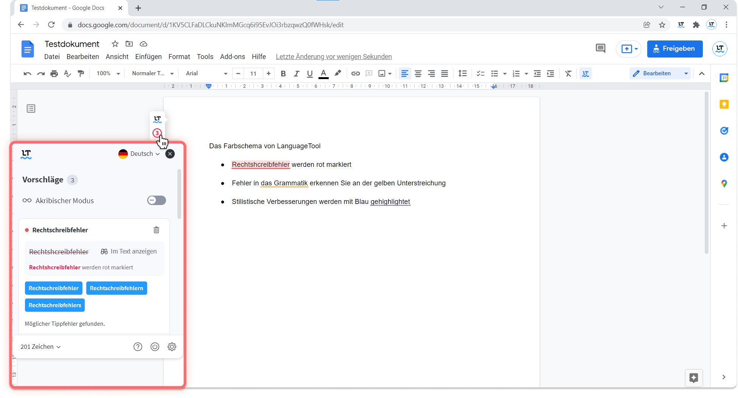
Task: Toggle underline formatting
Action: pyautogui.click(x=310, y=73)
